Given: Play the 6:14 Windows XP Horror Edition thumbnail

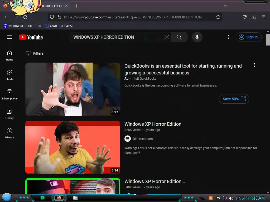Looking at the screenshot, I should [x=73, y=147].
